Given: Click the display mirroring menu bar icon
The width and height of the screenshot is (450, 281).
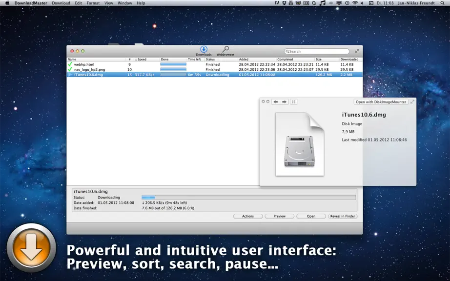Looking at the screenshot, I should (339, 3).
